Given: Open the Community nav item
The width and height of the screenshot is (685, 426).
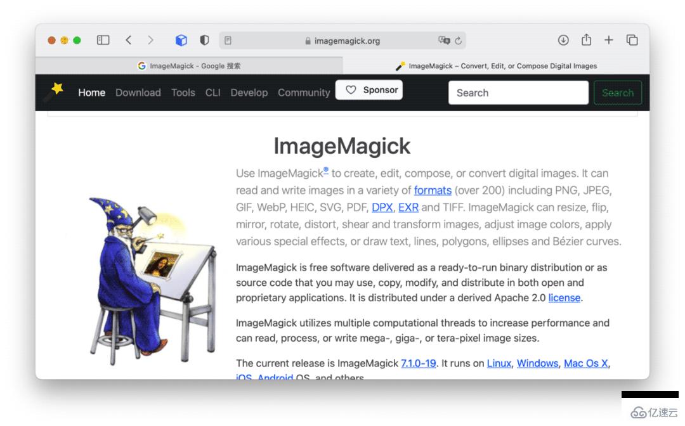Looking at the screenshot, I should [x=304, y=93].
